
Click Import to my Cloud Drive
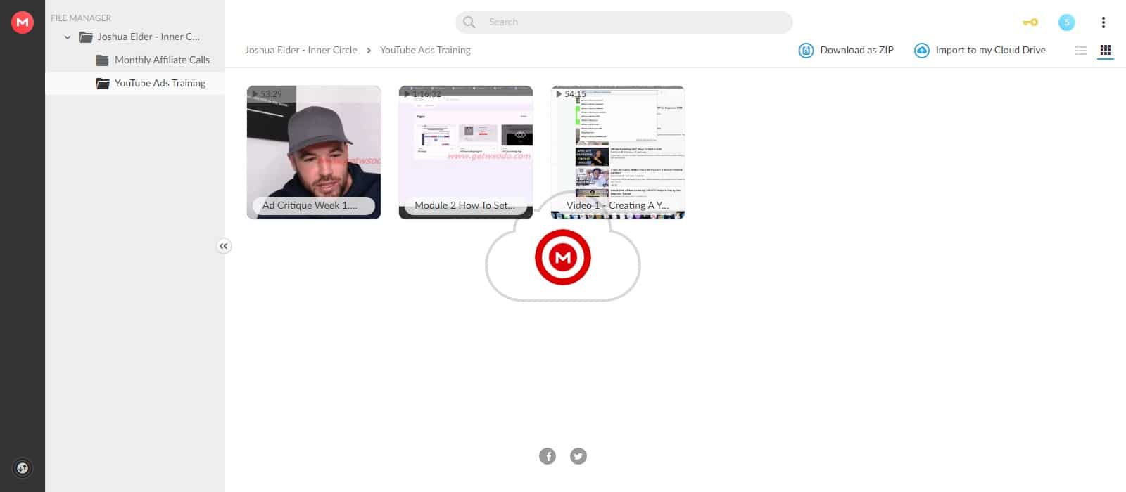pyautogui.click(x=980, y=51)
